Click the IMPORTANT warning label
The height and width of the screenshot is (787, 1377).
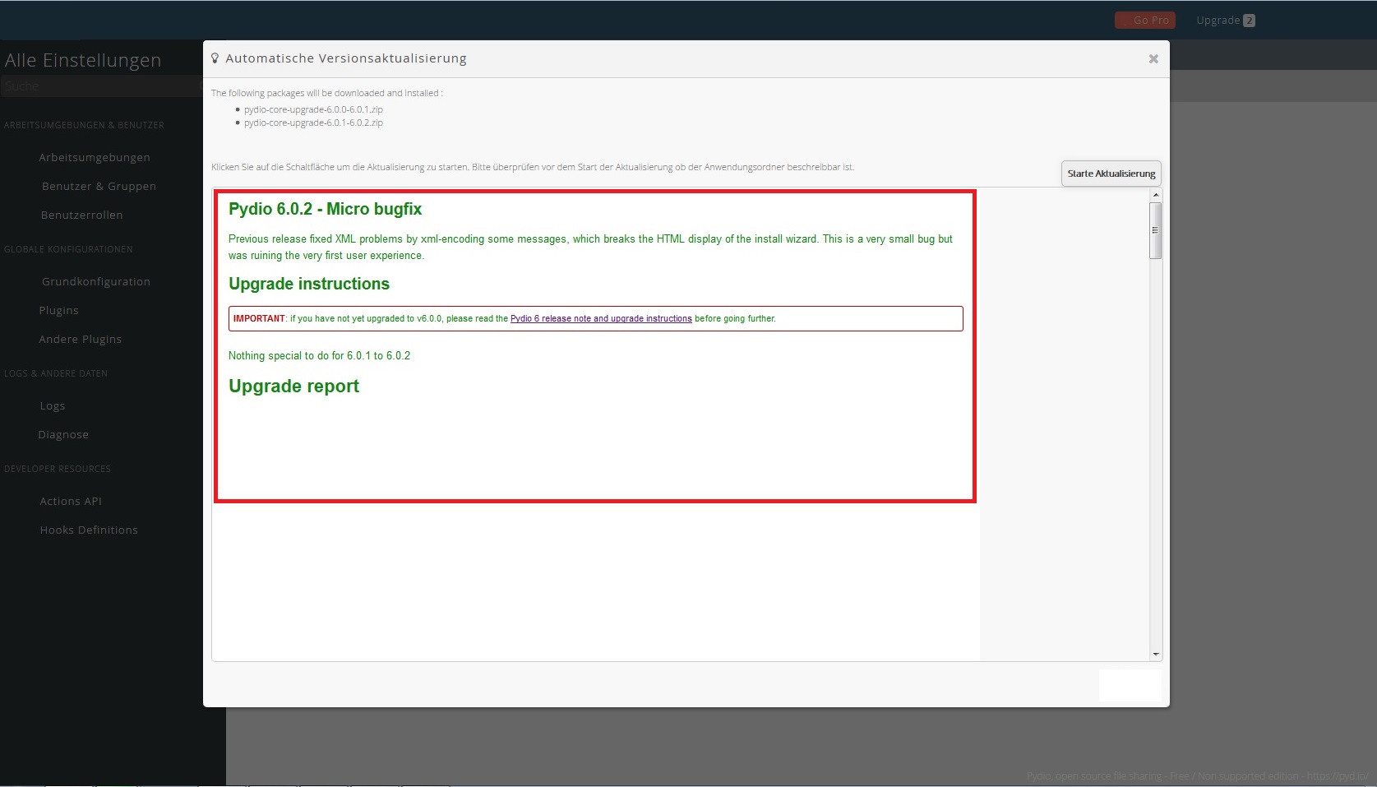[x=259, y=318]
